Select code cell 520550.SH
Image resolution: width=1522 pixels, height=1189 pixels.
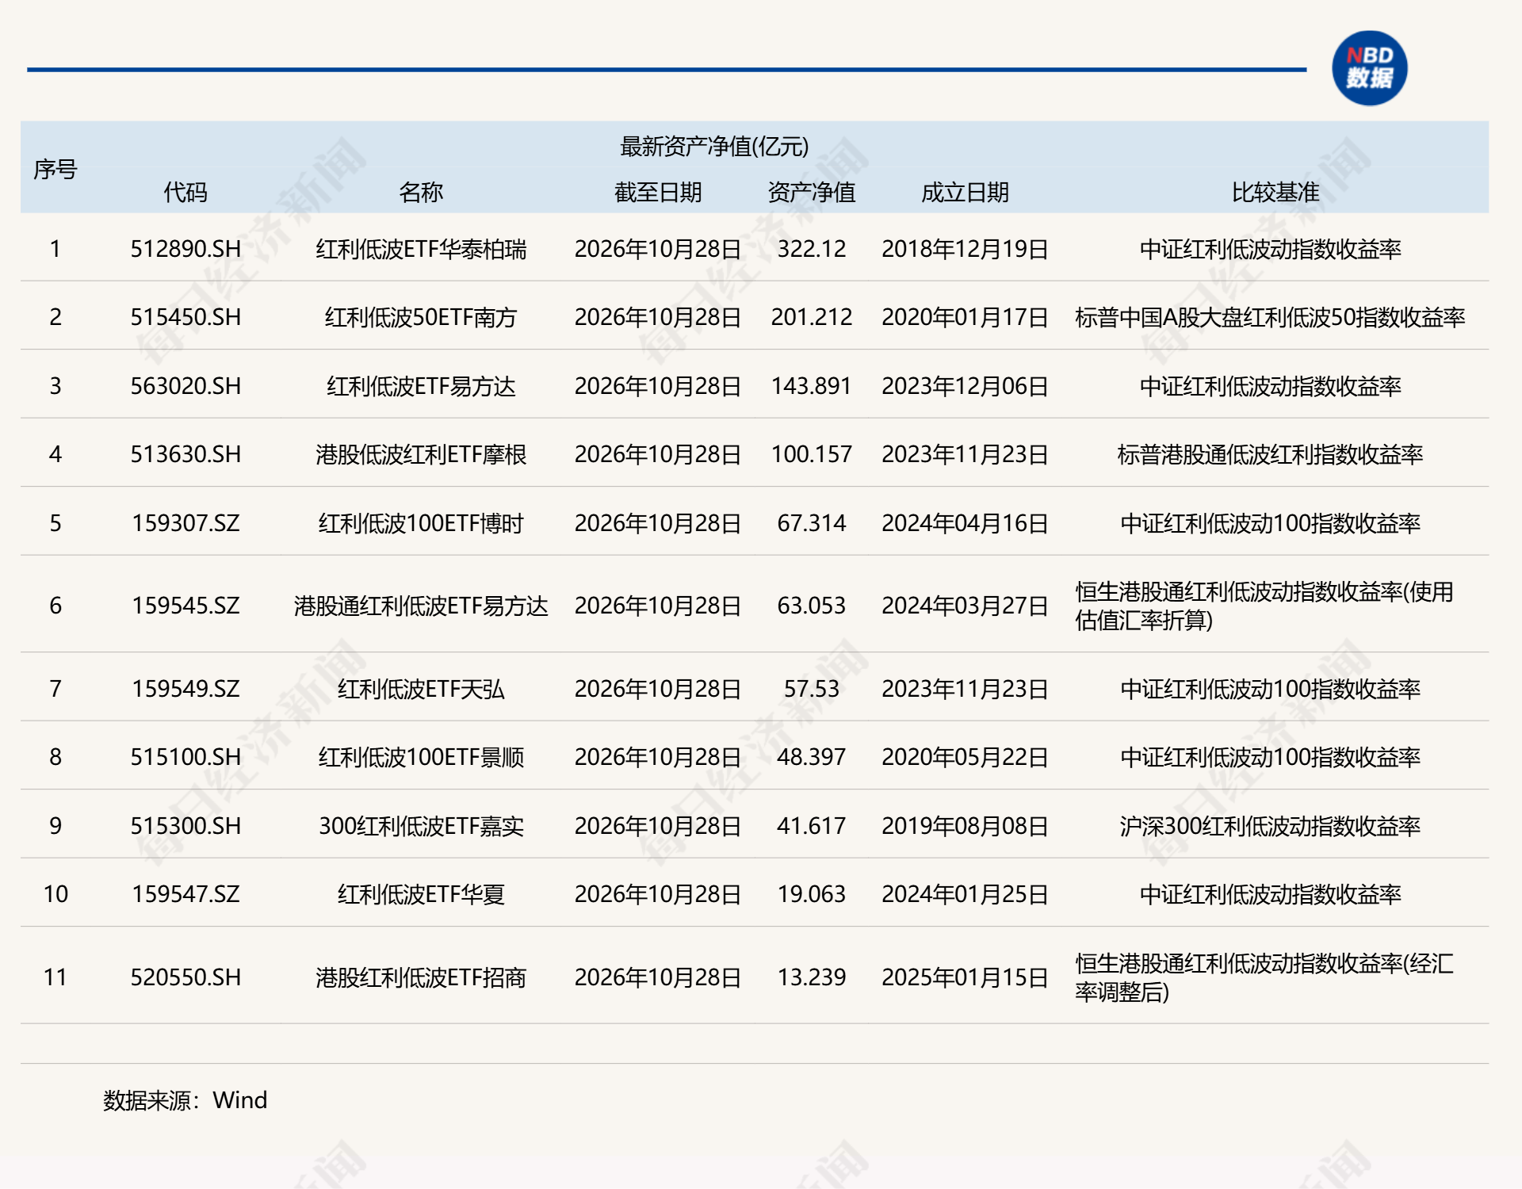coord(185,977)
